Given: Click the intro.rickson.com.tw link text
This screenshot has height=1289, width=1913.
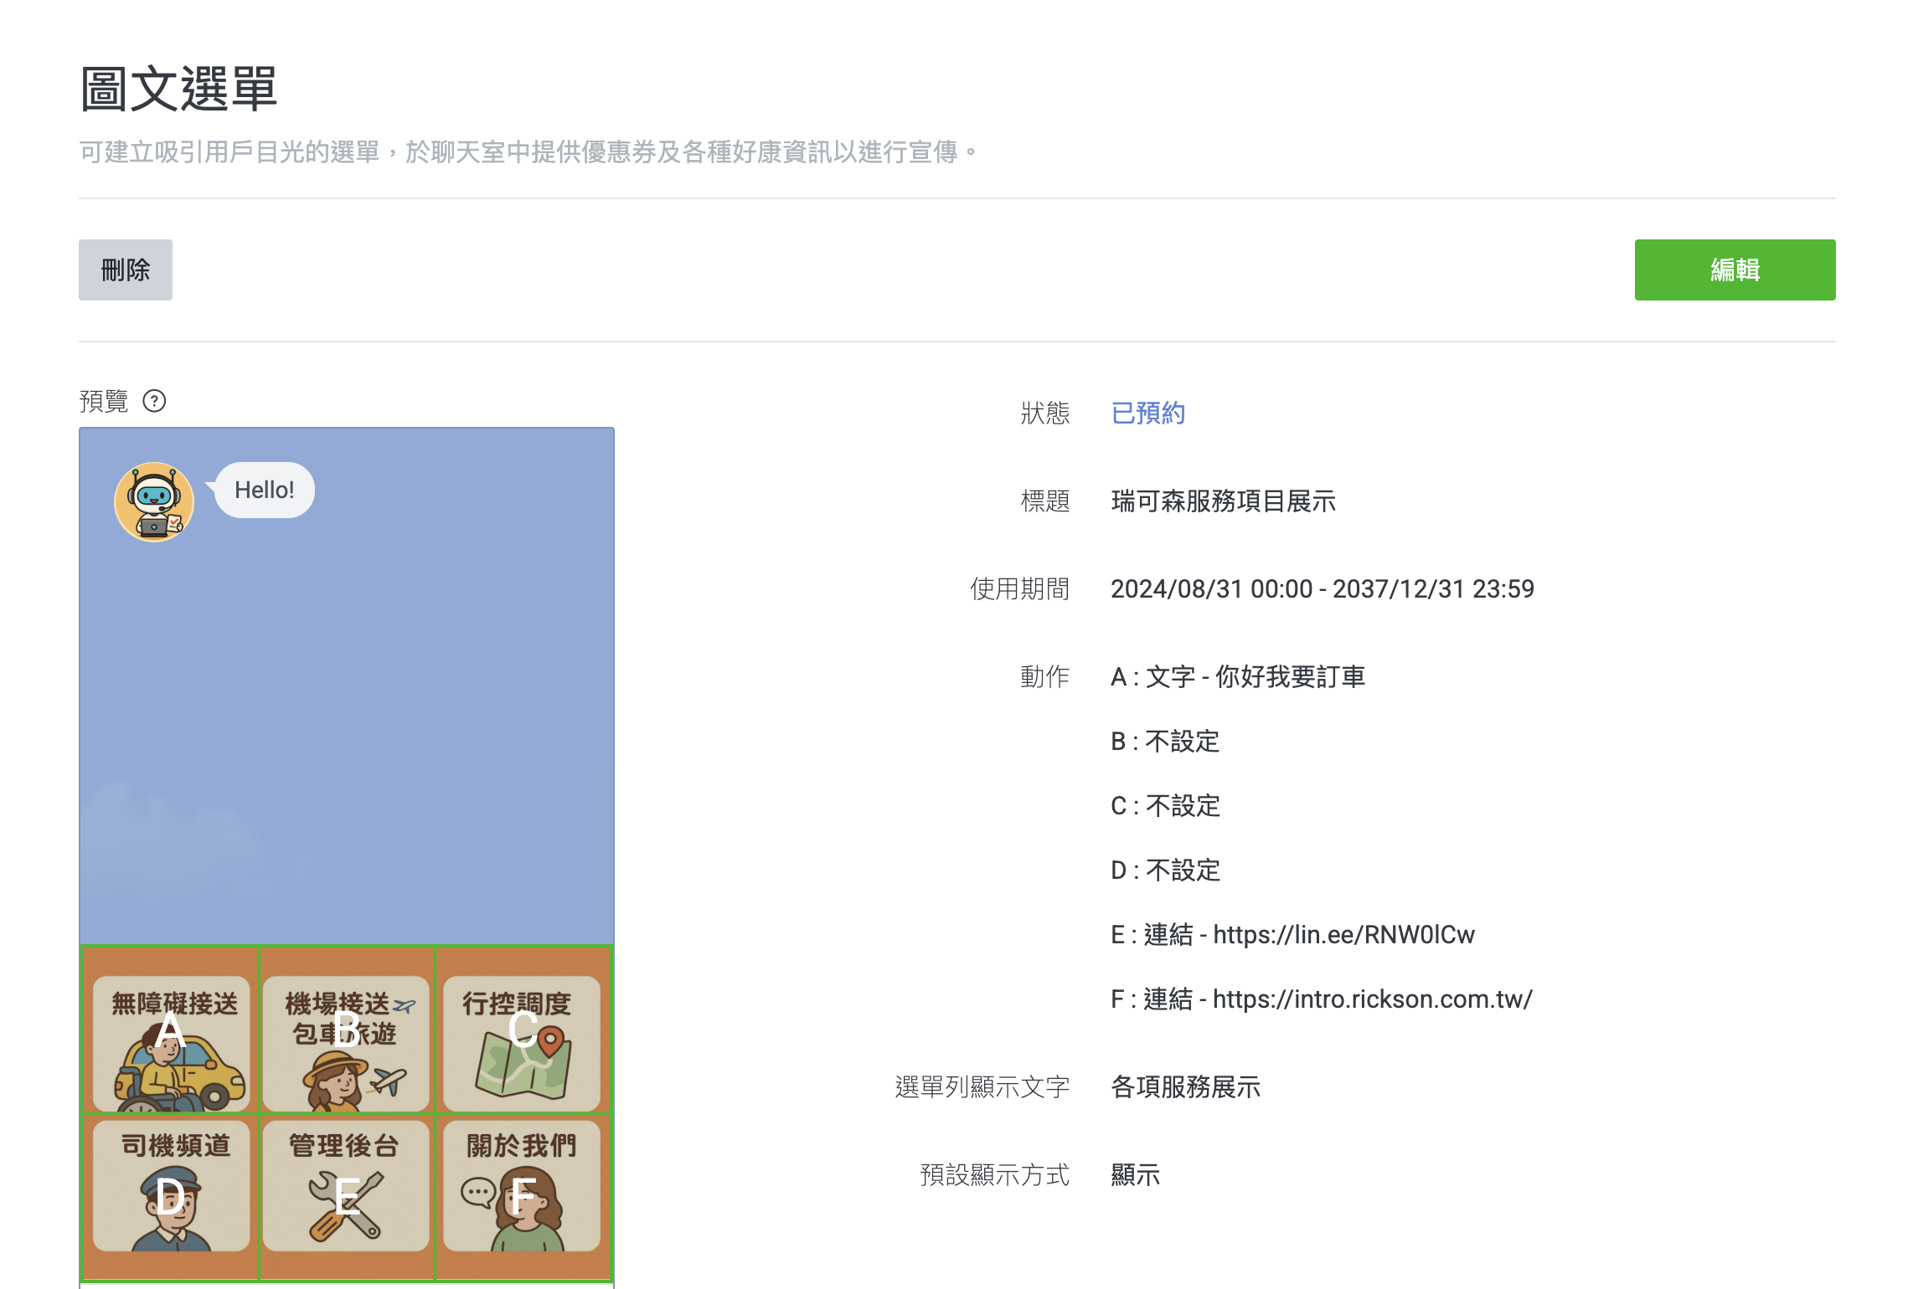Looking at the screenshot, I should [x=1372, y=999].
